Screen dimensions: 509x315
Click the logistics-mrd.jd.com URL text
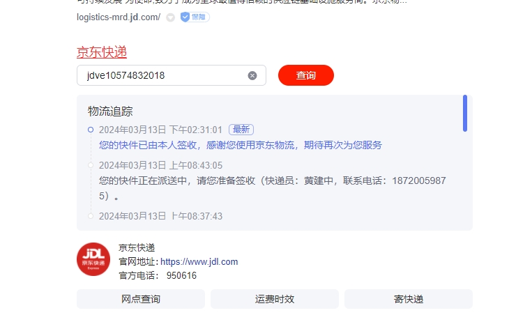coord(119,17)
